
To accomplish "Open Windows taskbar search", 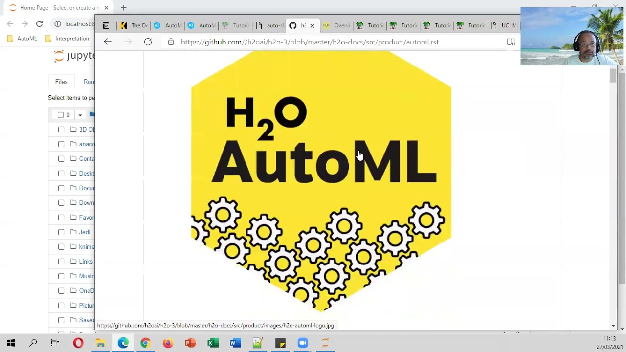I will (x=33, y=343).
